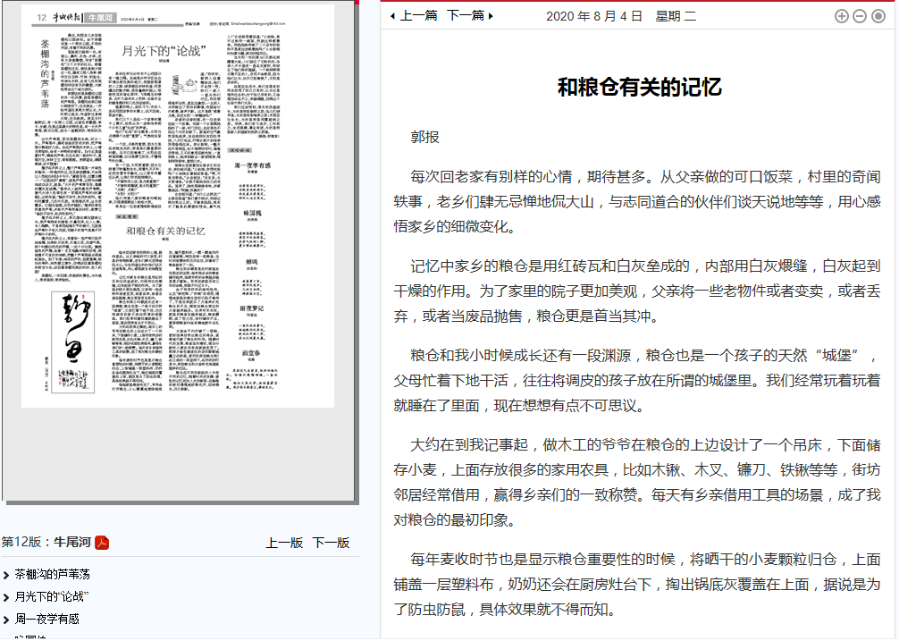Open article 周一夜学有感 in the list
This screenshot has height=641, width=899.
pos(47,620)
